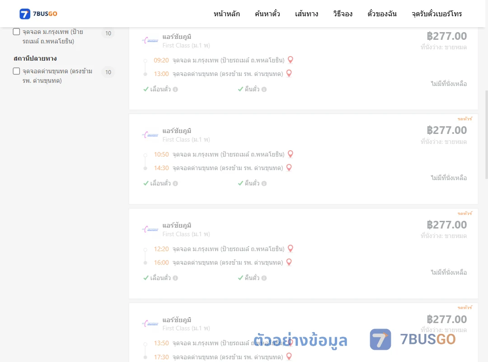Click แอร์ชัยภูมิ operator name on 10:50 trip

tap(177, 131)
